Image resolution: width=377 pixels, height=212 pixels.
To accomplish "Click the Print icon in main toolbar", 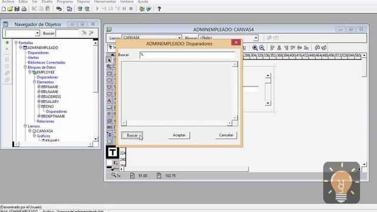I will coord(24,9).
